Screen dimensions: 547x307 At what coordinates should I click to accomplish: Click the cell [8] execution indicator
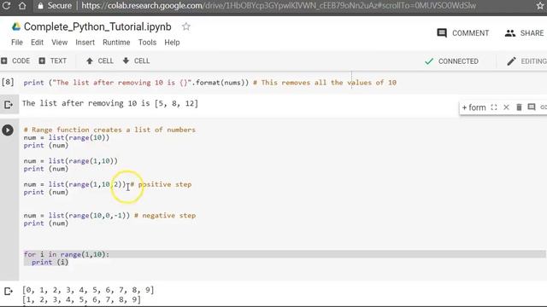8,82
